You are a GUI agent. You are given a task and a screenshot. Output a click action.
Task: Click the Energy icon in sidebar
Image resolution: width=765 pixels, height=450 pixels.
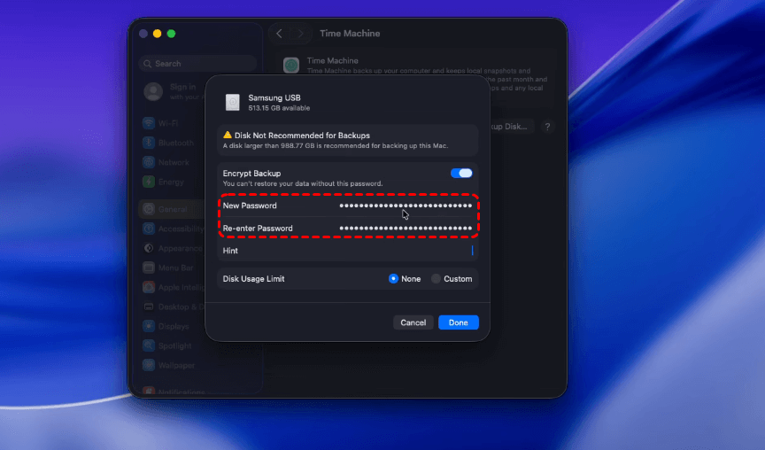pos(149,182)
